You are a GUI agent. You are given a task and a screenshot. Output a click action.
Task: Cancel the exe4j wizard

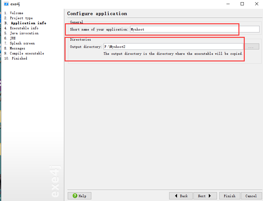click(x=251, y=196)
